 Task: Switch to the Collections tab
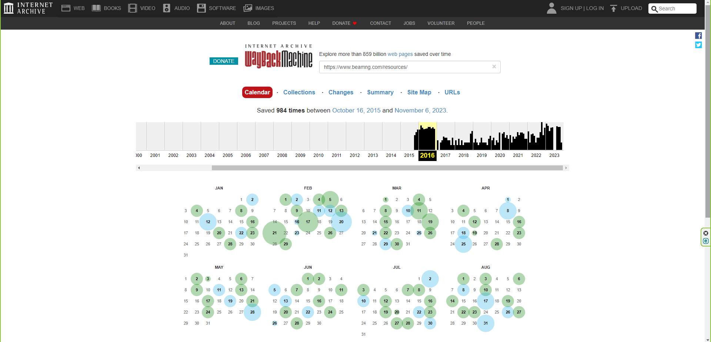point(299,92)
